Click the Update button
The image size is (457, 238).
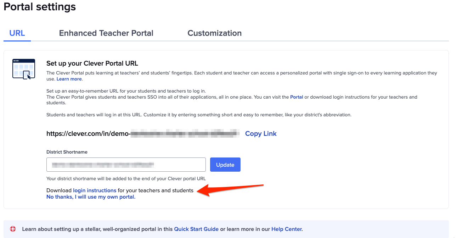(x=225, y=165)
